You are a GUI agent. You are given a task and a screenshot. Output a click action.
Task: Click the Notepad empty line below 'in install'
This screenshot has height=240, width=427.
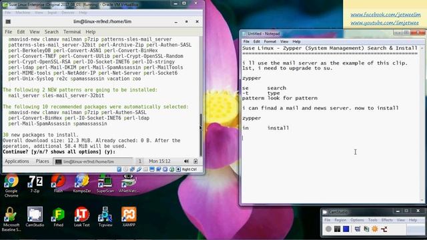pos(331,138)
